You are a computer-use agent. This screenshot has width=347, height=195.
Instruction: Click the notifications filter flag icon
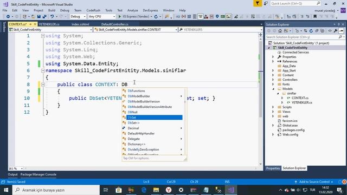point(258,4)
